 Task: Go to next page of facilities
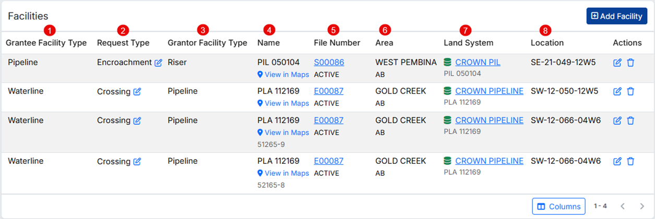pos(642,207)
